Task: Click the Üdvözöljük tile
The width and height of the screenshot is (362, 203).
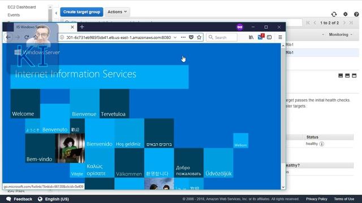Action: 218,163
